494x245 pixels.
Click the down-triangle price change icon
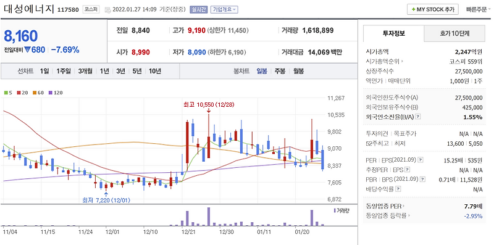pos(27,50)
